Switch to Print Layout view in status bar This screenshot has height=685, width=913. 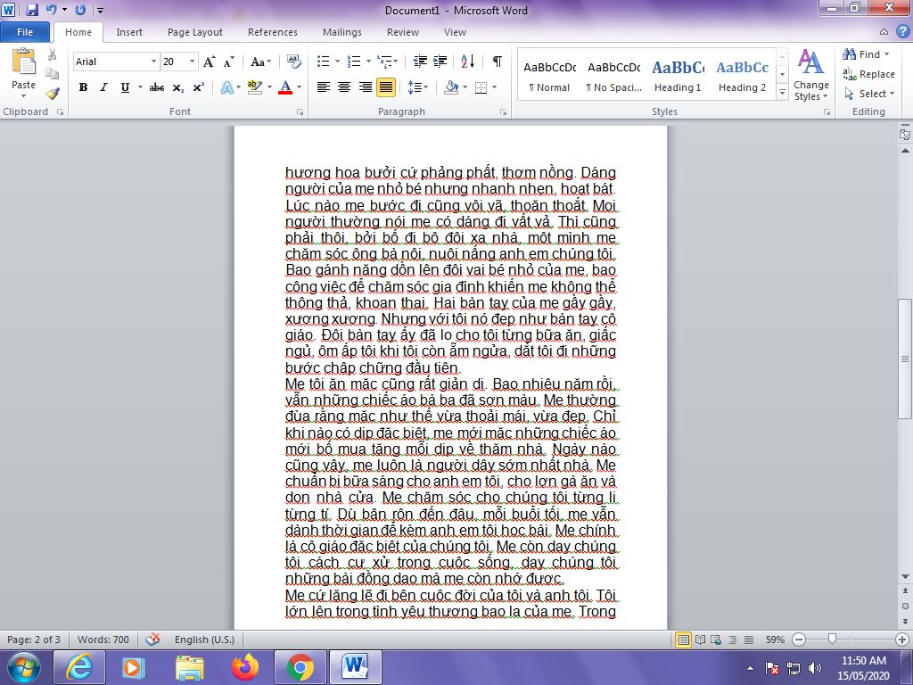coord(684,640)
